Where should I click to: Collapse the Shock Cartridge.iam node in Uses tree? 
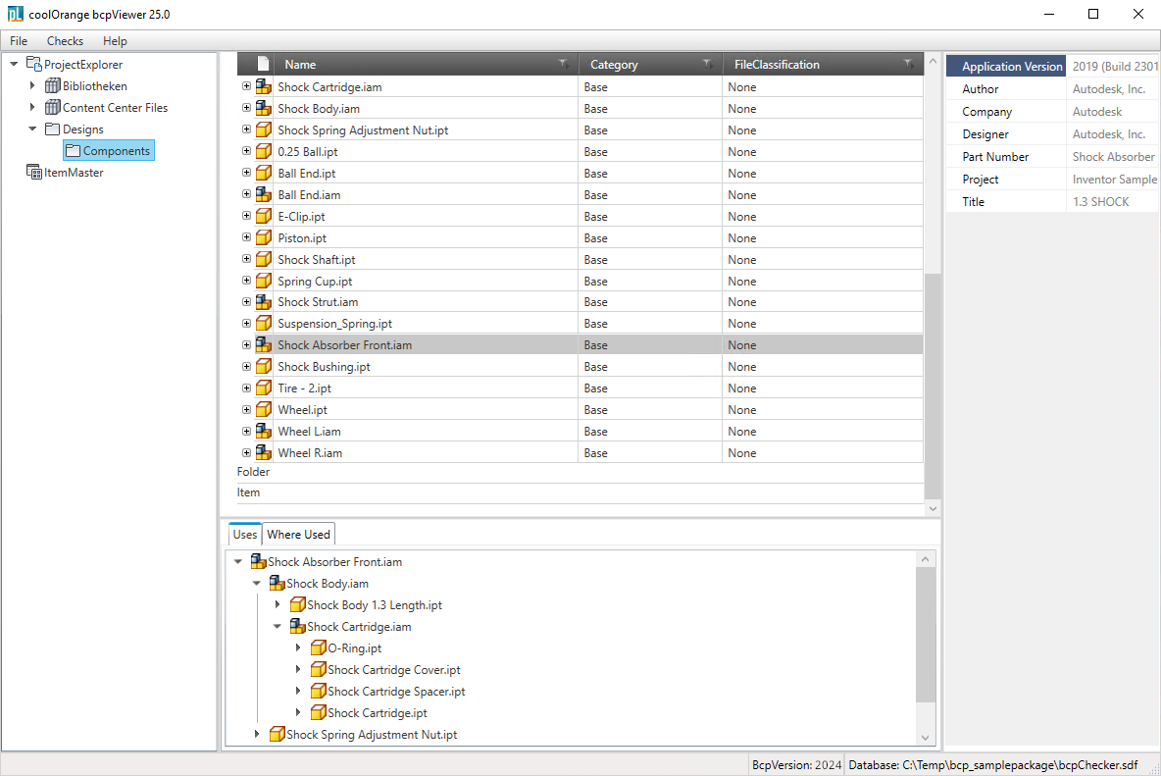278,627
